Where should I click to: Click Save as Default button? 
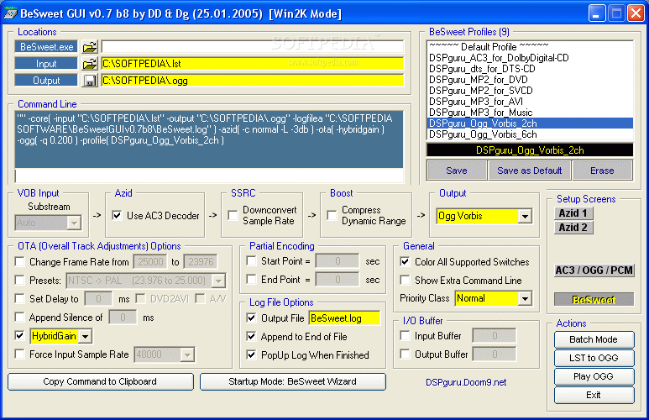coord(530,171)
